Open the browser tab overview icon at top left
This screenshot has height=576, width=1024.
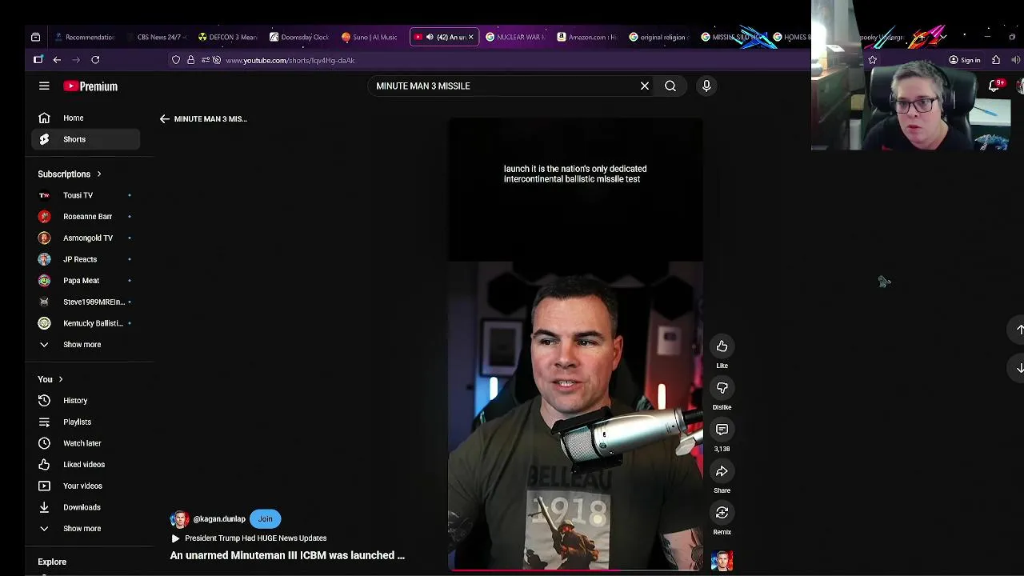pyautogui.click(x=35, y=37)
